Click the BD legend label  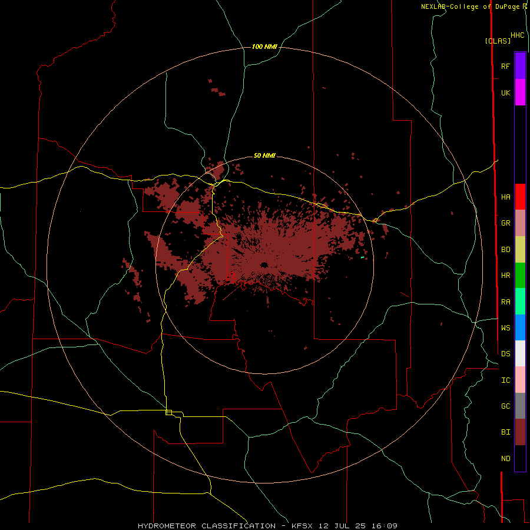(x=506, y=250)
